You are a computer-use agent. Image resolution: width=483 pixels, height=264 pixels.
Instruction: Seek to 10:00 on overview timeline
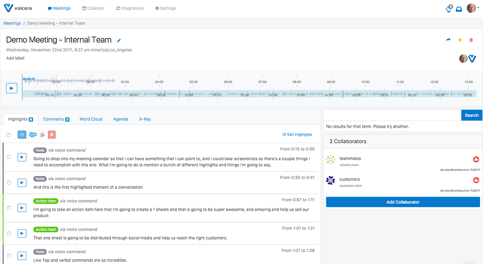[x=366, y=82]
